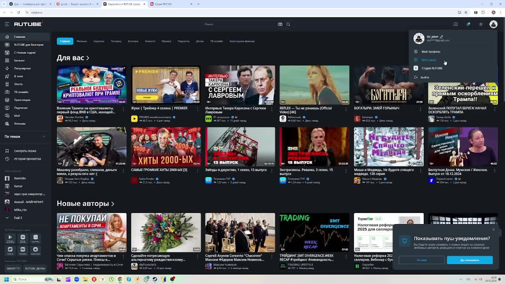Open options menu for Экстрасенсы. Реванш video
This screenshot has height=284, width=505.
[346, 171]
